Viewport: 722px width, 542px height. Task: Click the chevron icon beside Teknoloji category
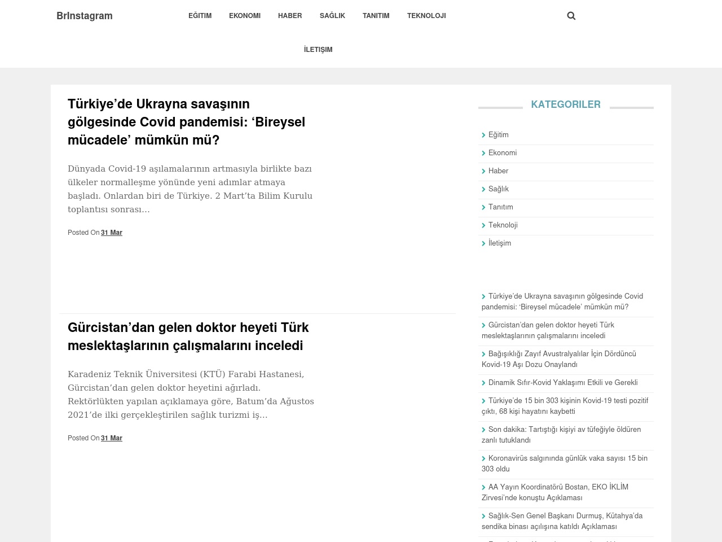coord(483,225)
